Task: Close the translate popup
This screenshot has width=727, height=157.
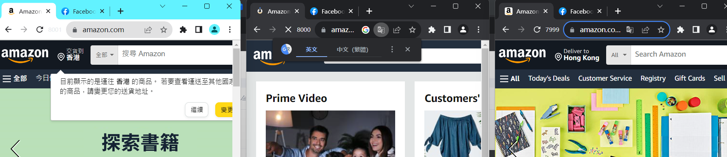Action: click(408, 49)
